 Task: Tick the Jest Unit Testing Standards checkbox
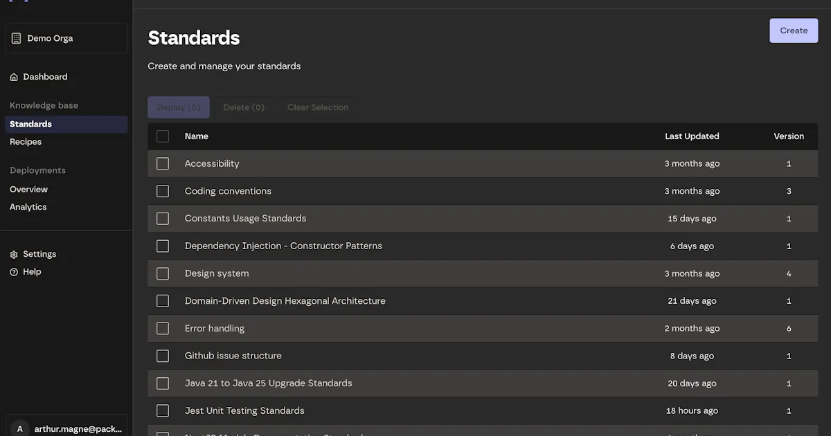coord(163,410)
